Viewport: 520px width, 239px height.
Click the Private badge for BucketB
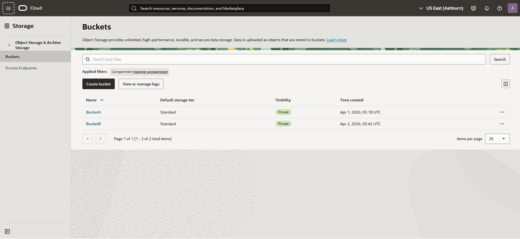(284, 124)
